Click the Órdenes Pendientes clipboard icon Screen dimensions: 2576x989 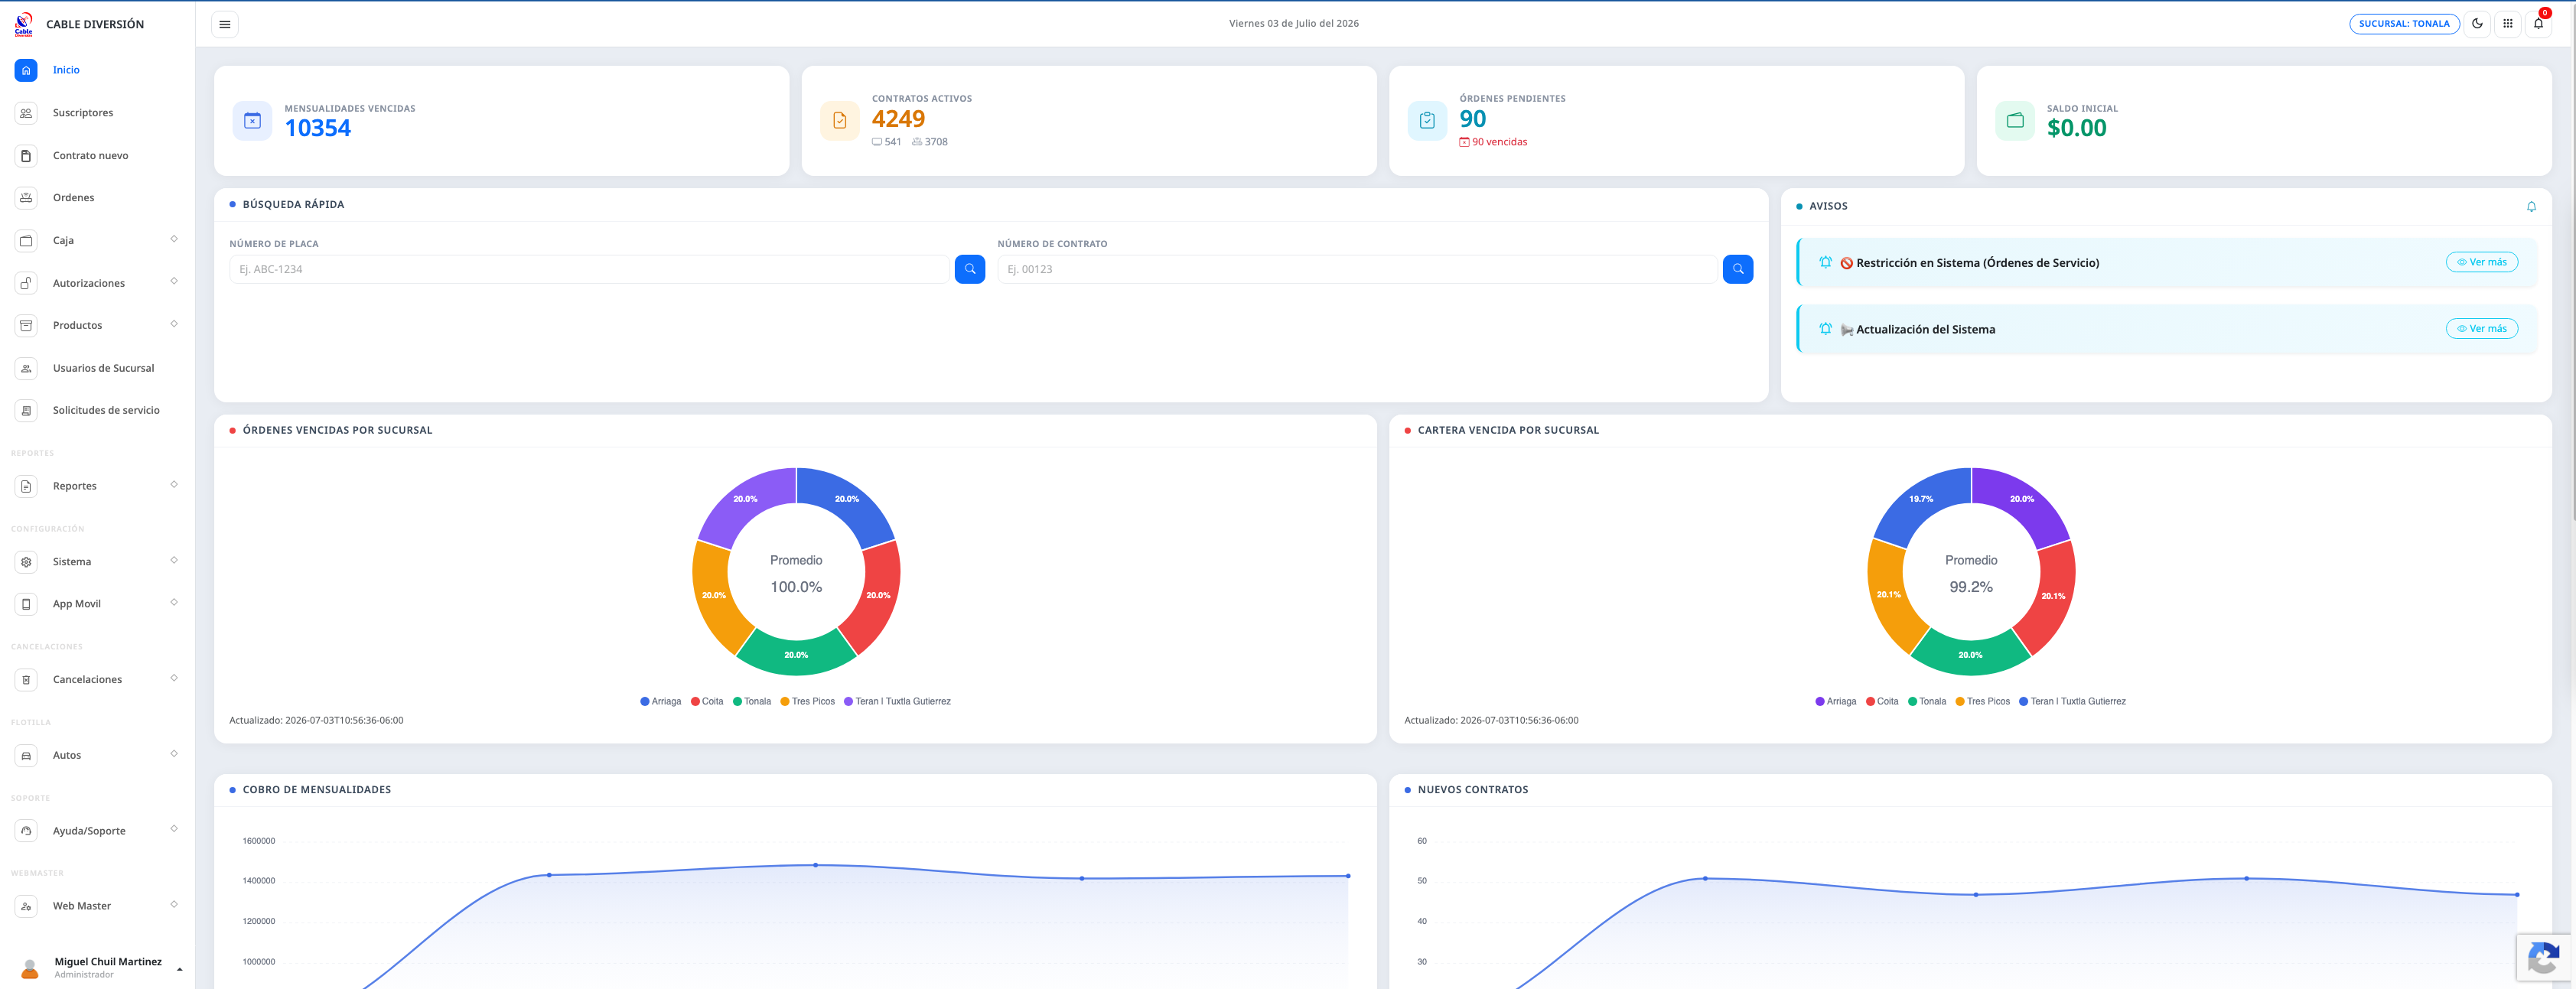(x=1427, y=121)
